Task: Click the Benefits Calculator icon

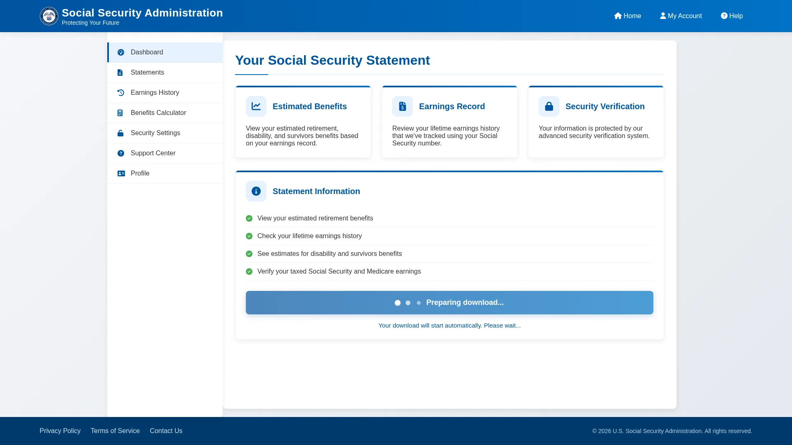Action: pyautogui.click(x=120, y=113)
